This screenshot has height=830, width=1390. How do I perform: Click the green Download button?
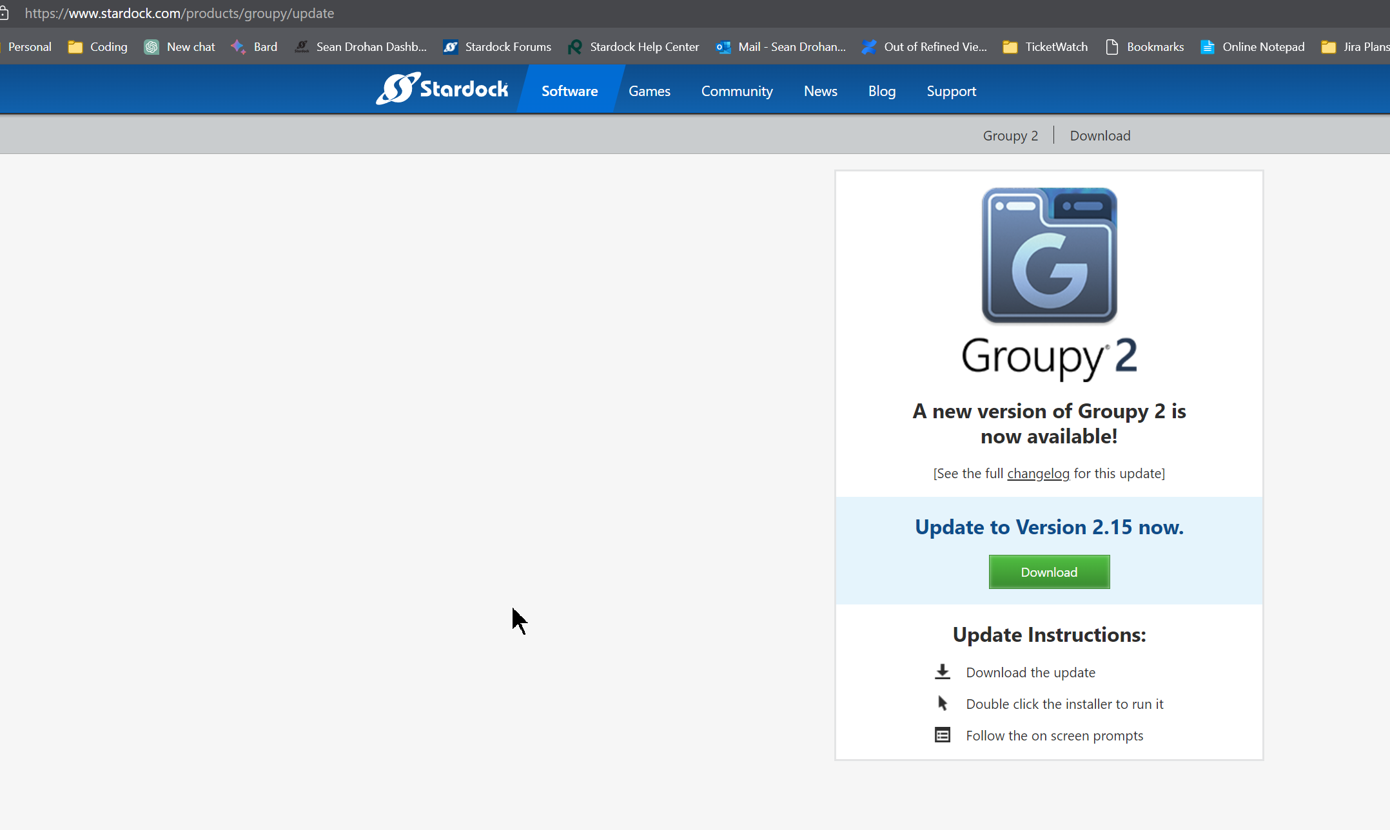coord(1049,572)
